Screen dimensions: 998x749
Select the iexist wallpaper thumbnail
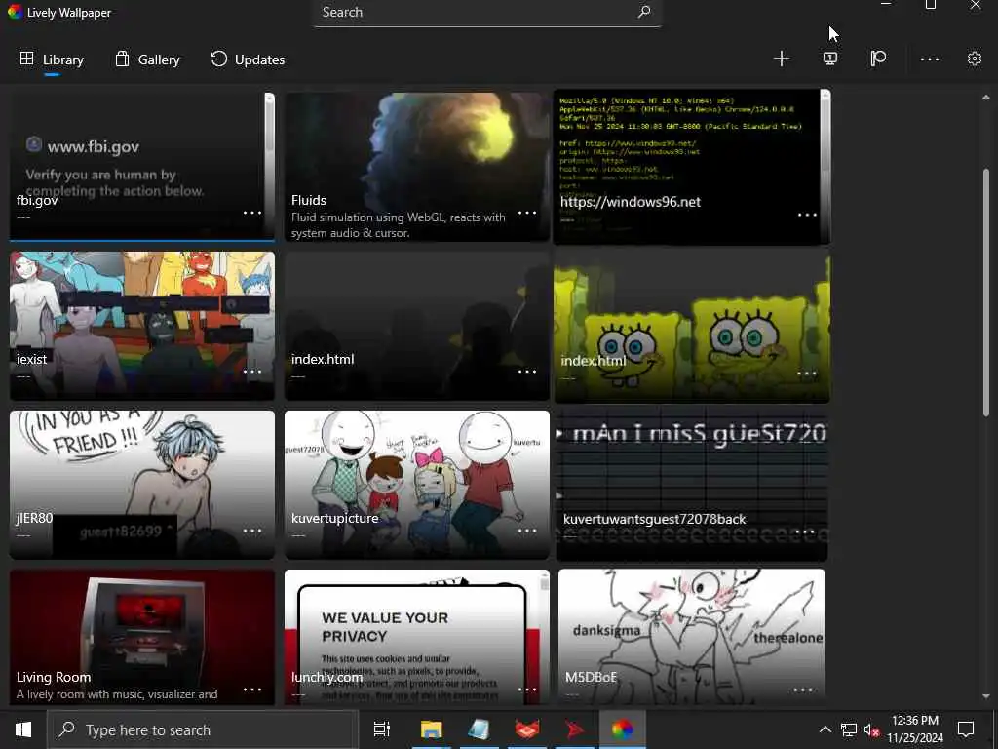click(x=142, y=326)
